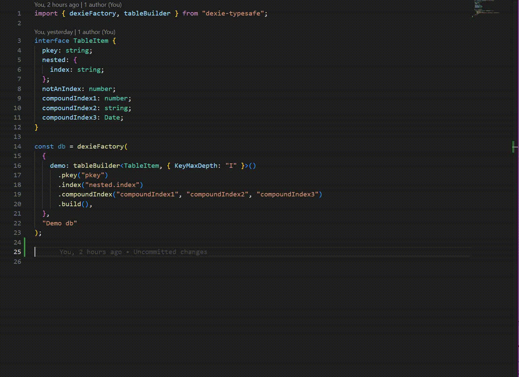Screen dimensions: 519x377
Task: Click the ".pkey" method call on line 17
Action: (x=67, y=175)
